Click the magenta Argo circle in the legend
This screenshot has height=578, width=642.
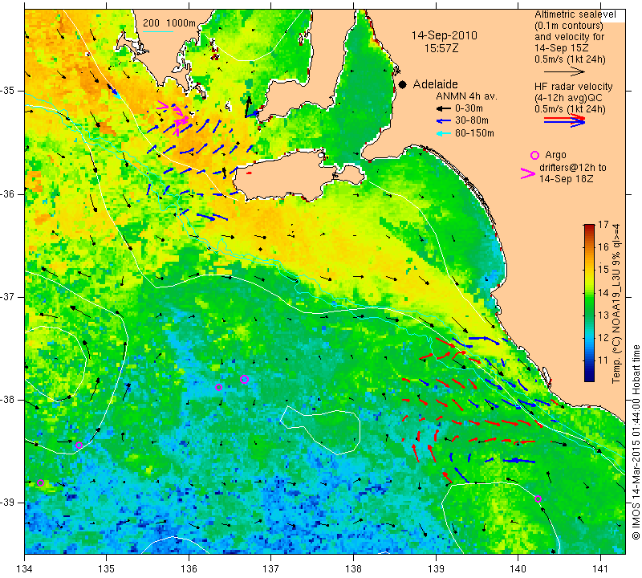tap(534, 155)
